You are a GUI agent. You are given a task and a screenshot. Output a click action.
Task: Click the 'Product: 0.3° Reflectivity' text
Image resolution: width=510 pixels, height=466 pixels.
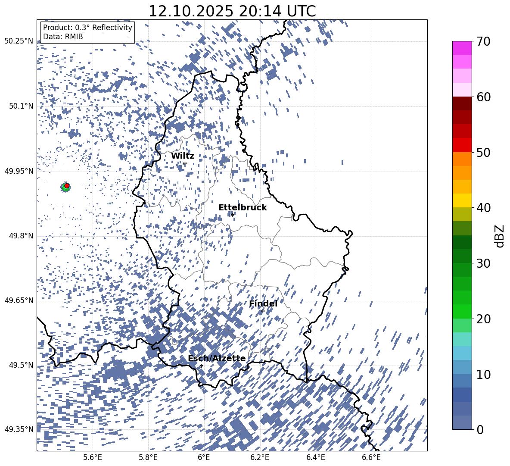click(x=87, y=28)
